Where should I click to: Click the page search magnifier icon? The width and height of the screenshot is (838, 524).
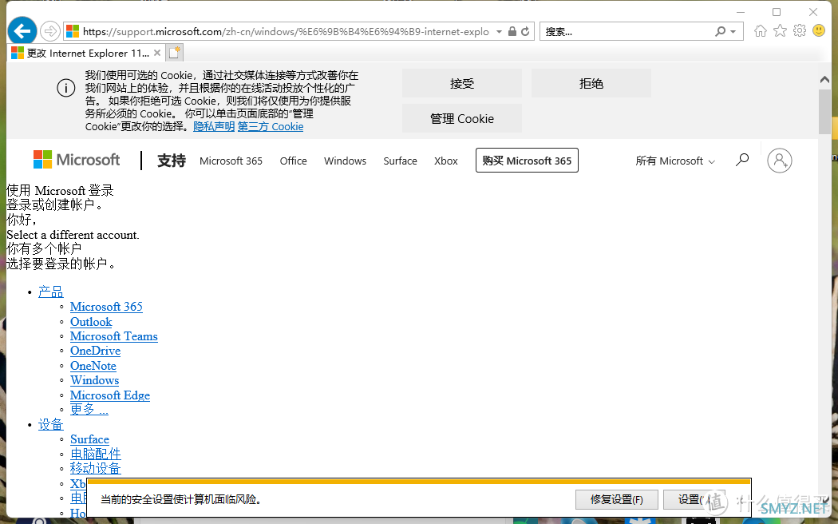pyautogui.click(x=741, y=160)
